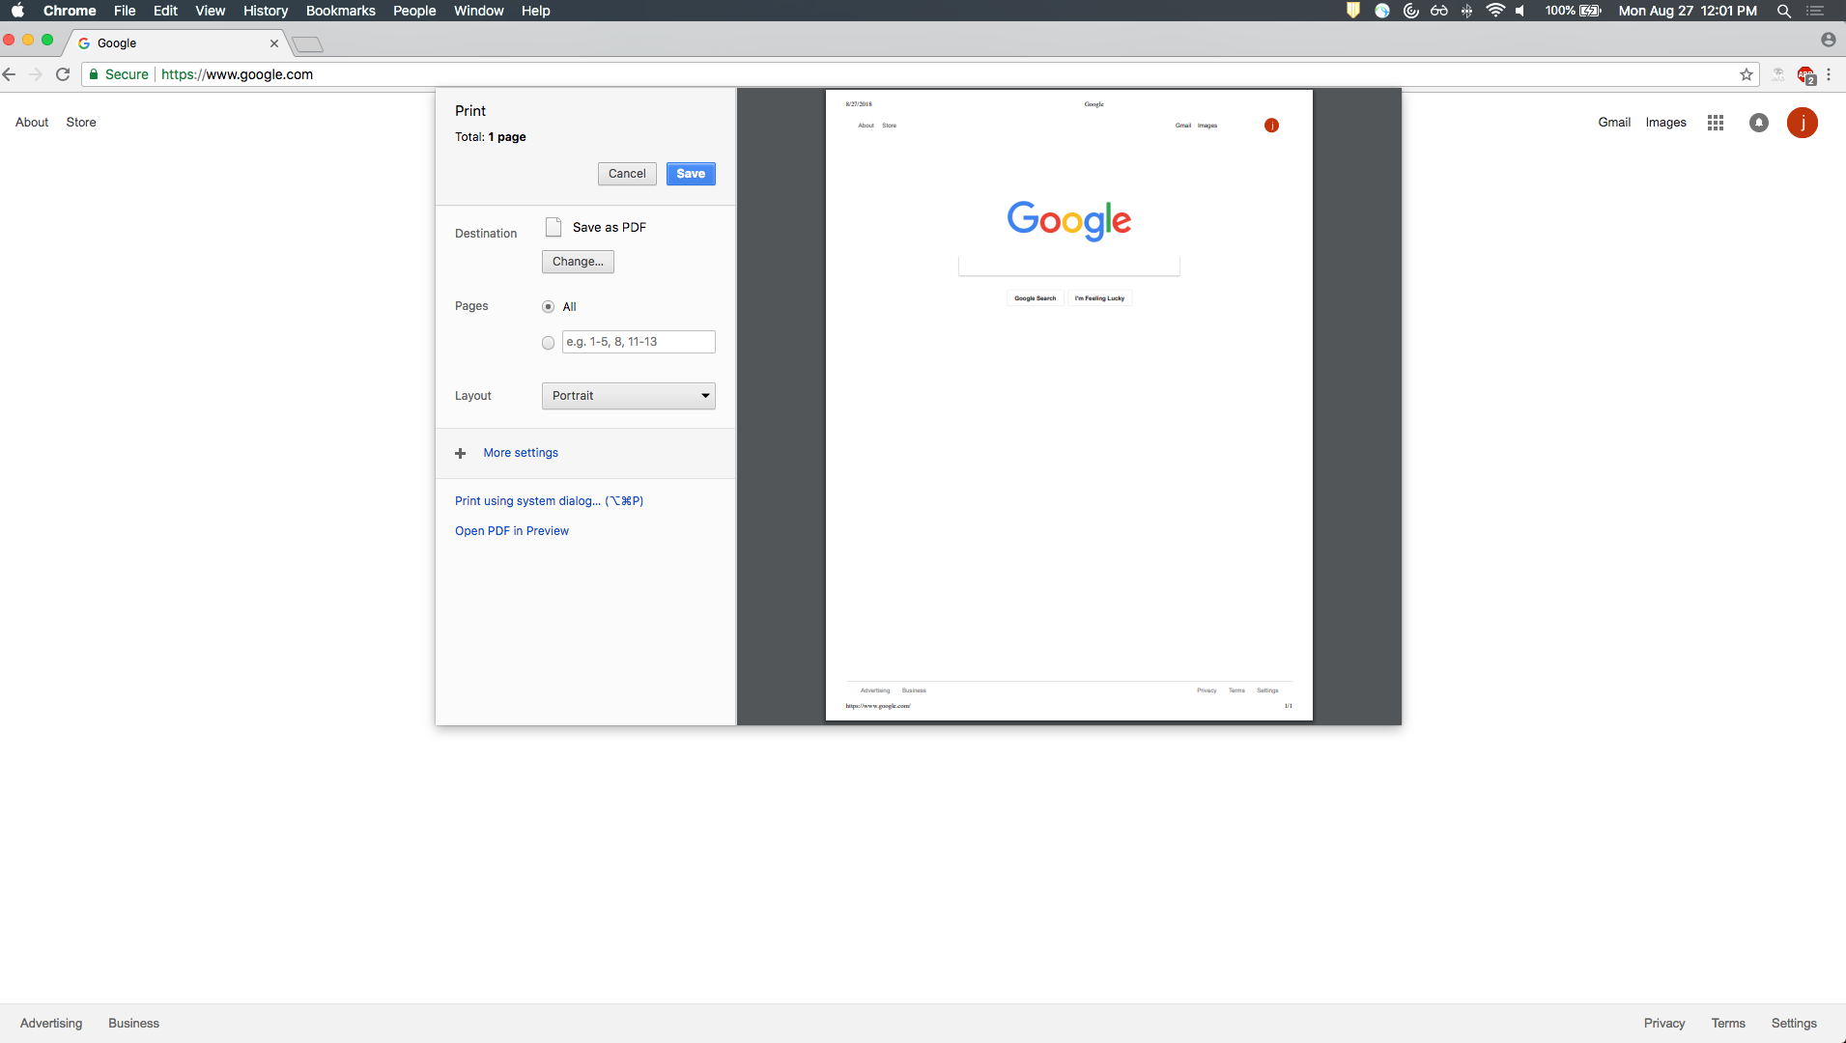
Task: Click the Apple menu icon
Action: 17,11
